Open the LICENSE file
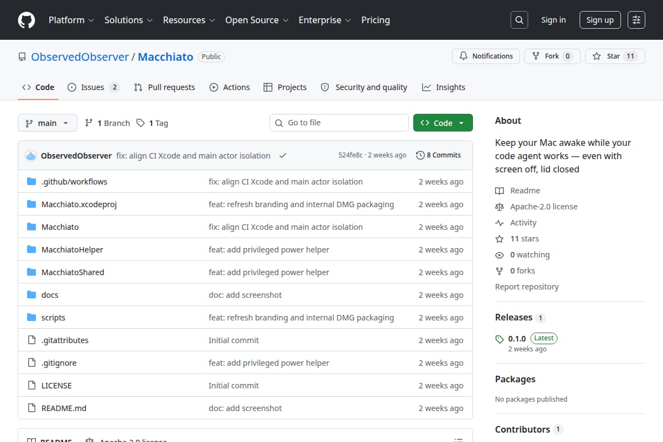Screen dimensions: 663x442 click(56, 386)
